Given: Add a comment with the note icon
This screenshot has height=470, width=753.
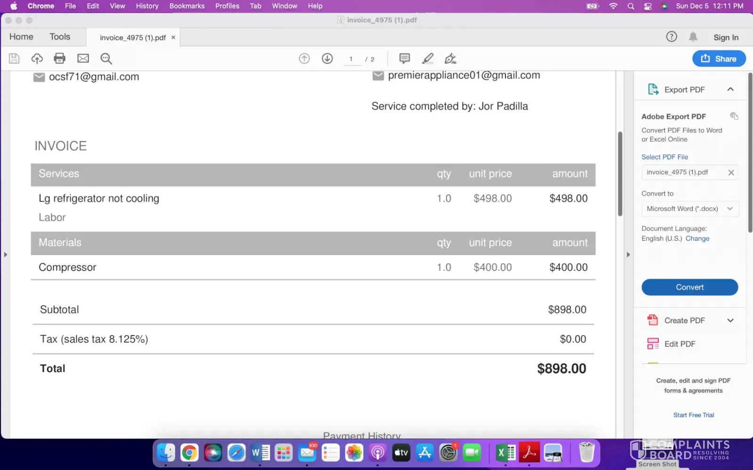Looking at the screenshot, I should [404, 58].
